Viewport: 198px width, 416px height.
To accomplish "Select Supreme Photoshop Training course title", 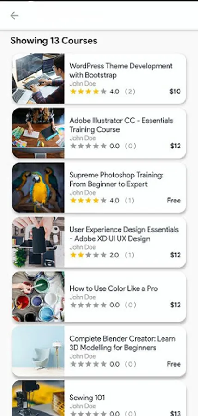I will 117,180.
